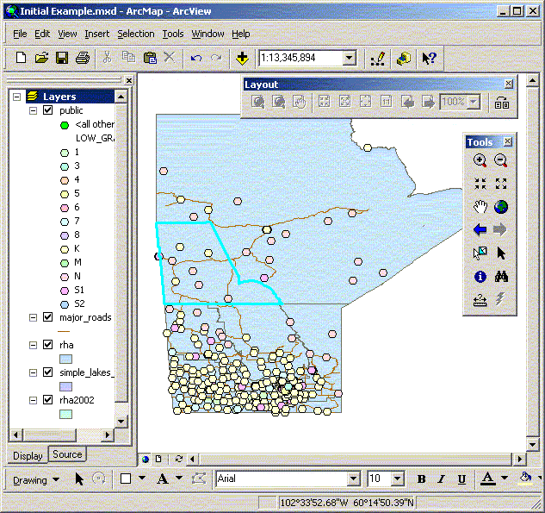The image size is (545, 513).
Task: Click the Full Extent globe icon
Action: (501, 207)
